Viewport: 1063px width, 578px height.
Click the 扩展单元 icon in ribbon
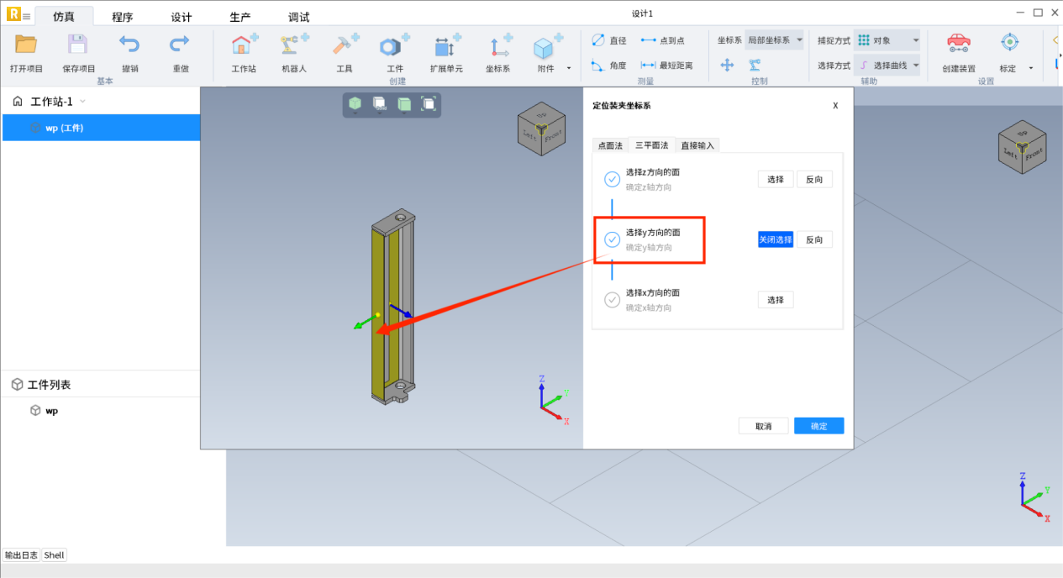tap(446, 45)
